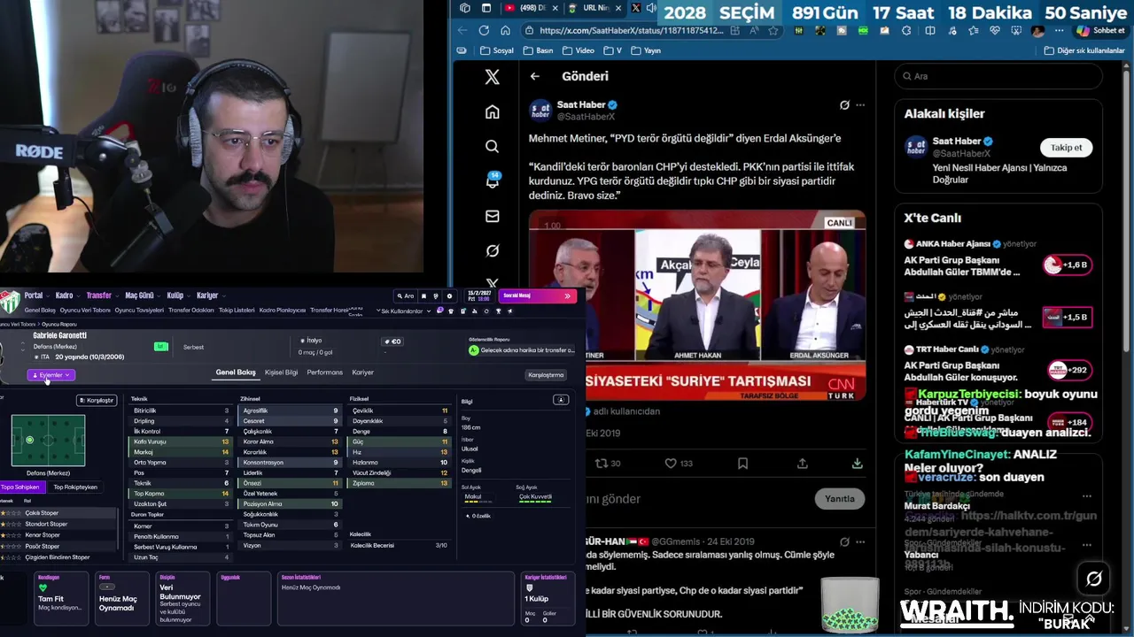Screen dimensions: 1134x637
Task: Refresh the browser page
Action: 484,30
